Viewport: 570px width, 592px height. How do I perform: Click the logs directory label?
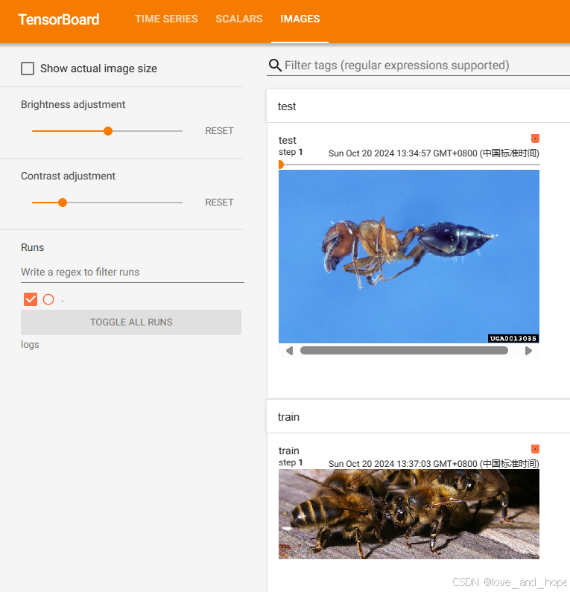point(30,345)
